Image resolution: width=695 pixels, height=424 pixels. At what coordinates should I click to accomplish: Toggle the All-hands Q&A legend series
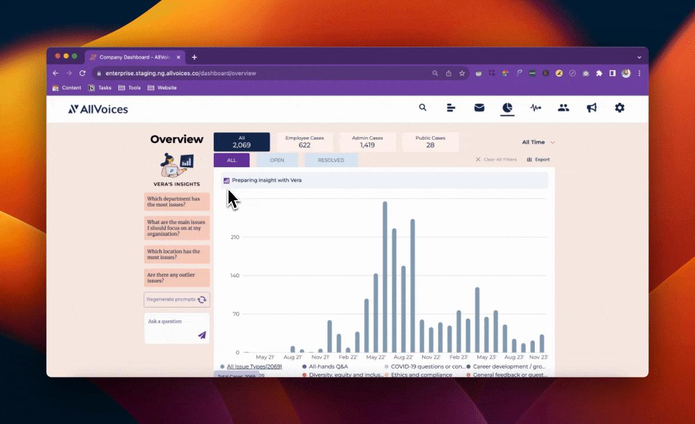pos(325,366)
